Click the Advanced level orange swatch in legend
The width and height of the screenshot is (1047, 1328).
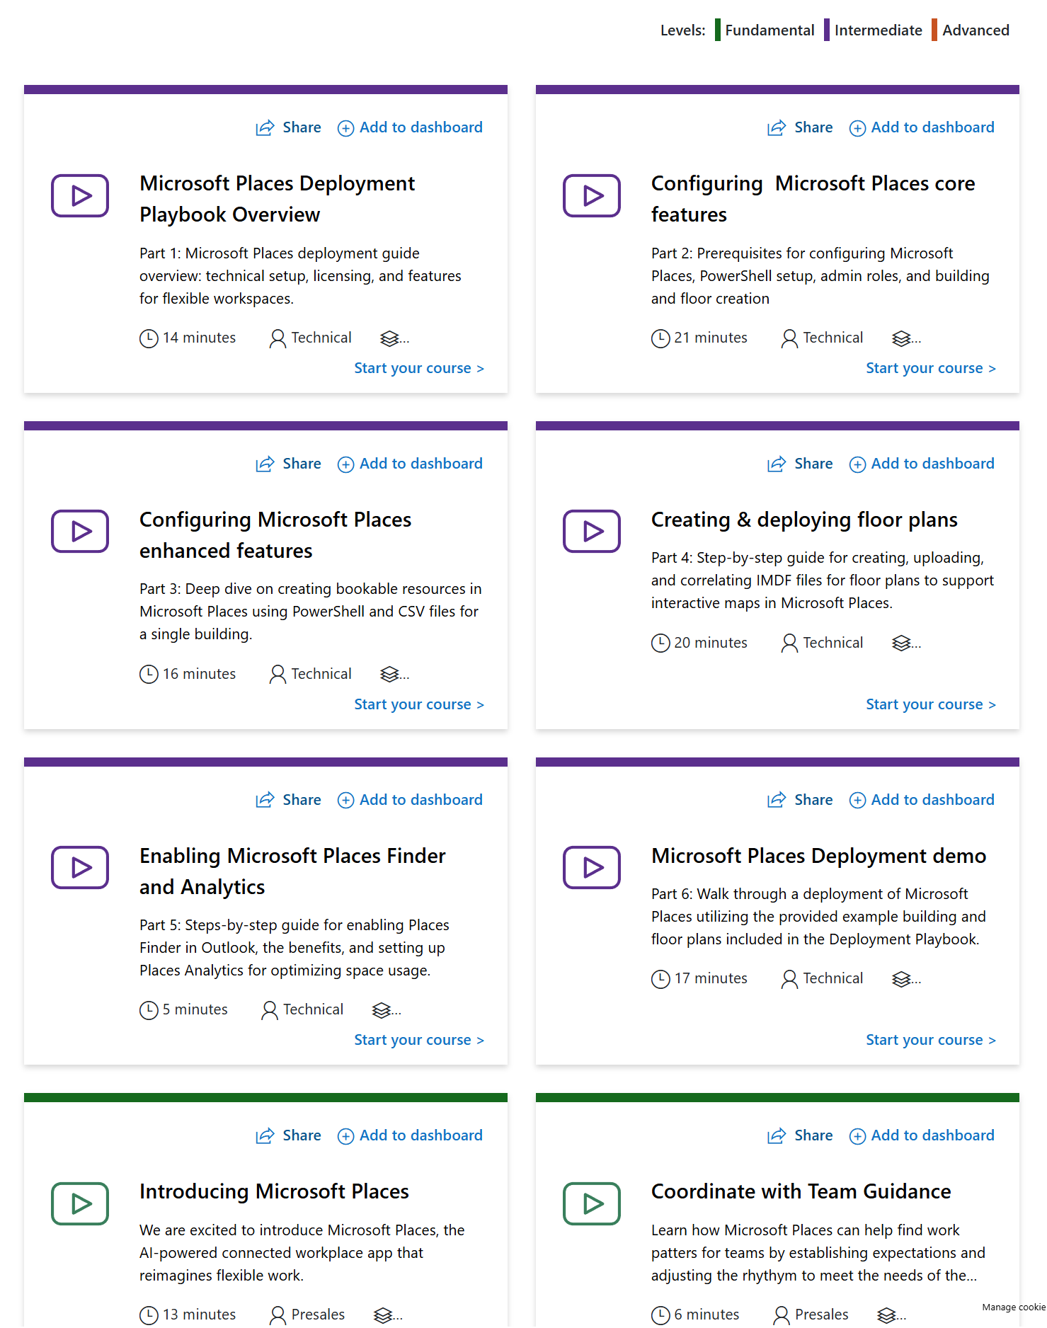(935, 30)
